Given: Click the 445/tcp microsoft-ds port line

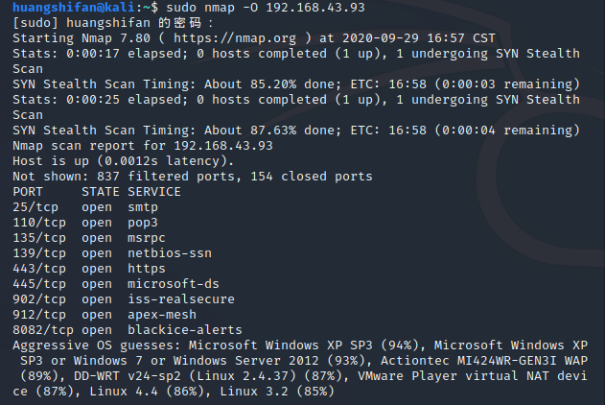Looking at the screenshot, I should click(x=116, y=284).
